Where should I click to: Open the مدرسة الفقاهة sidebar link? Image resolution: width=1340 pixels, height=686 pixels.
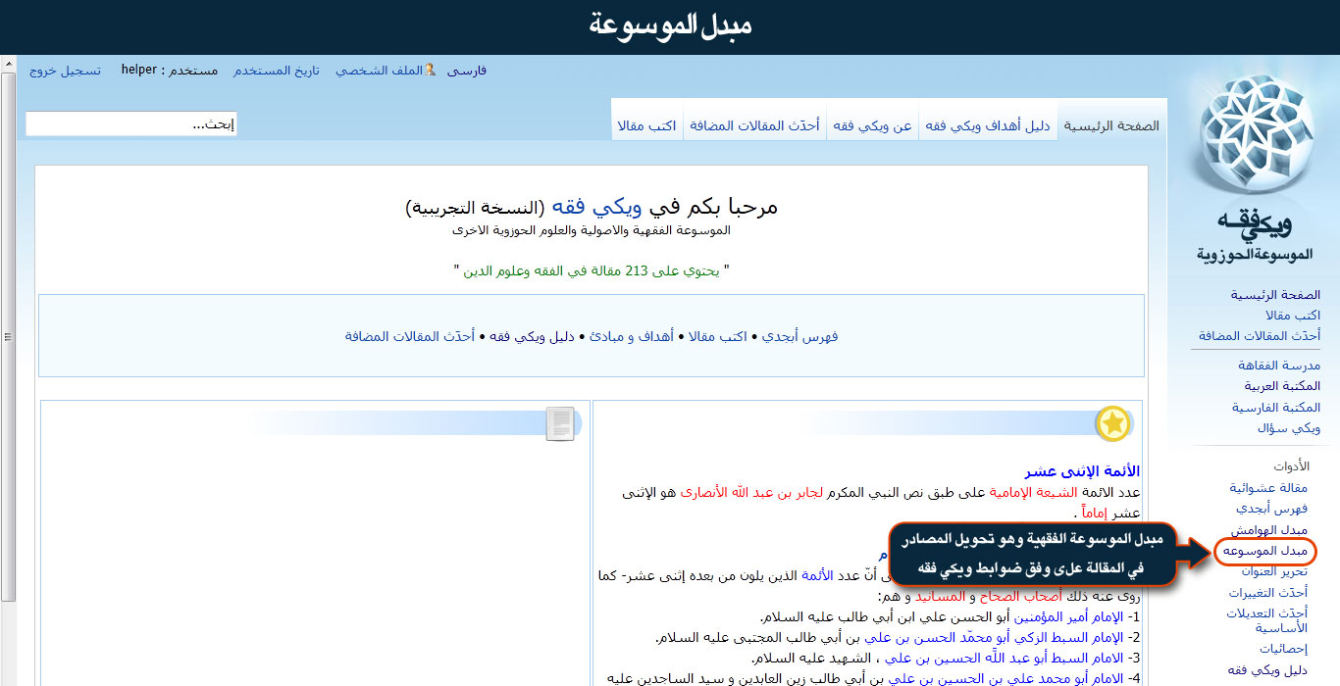click(1279, 365)
